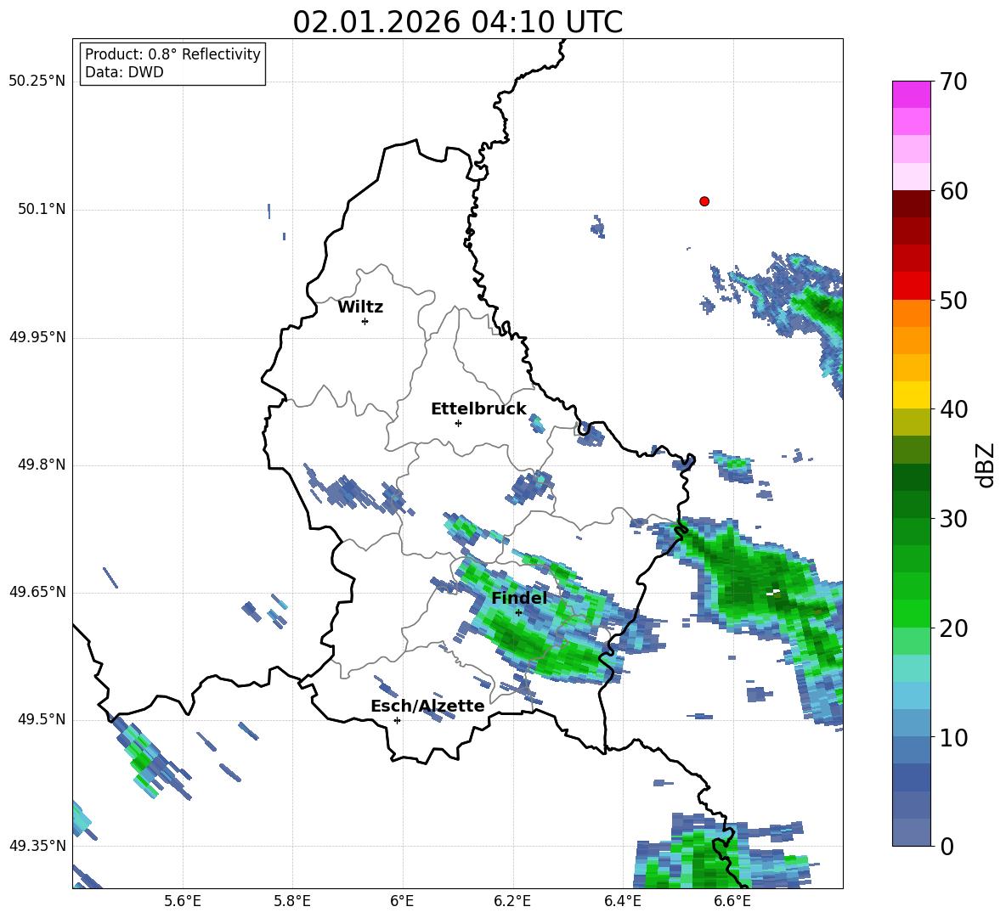Click the colorbar tick label 20
Screen dimensions: 1006x918
(953, 628)
